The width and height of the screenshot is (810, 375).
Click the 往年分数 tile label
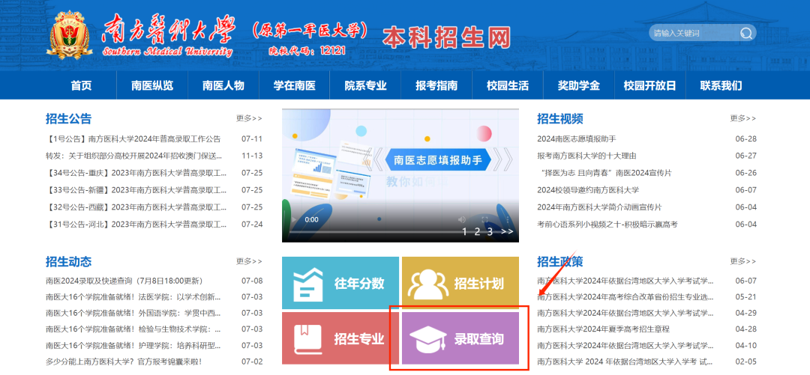point(359,284)
